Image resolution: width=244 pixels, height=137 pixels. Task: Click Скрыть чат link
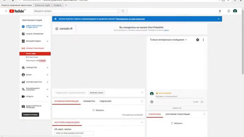177,108
